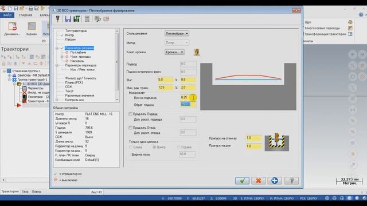Screen dimensions: 367x206
Task: Enable Продлить Подвод checkbox
Action: [130, 114]
